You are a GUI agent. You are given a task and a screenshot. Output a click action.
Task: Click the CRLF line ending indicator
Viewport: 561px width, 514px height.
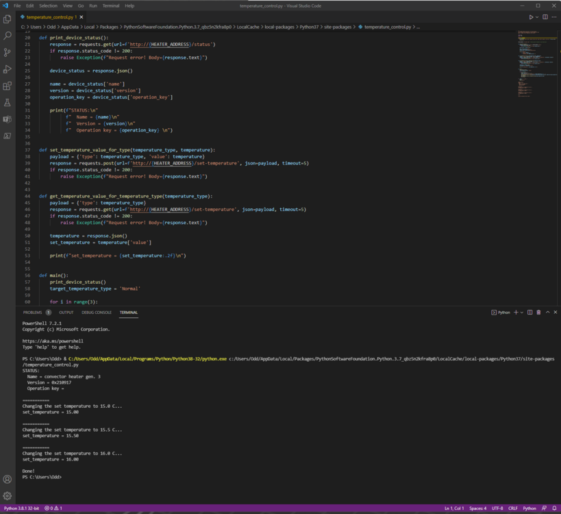(512, 509)
